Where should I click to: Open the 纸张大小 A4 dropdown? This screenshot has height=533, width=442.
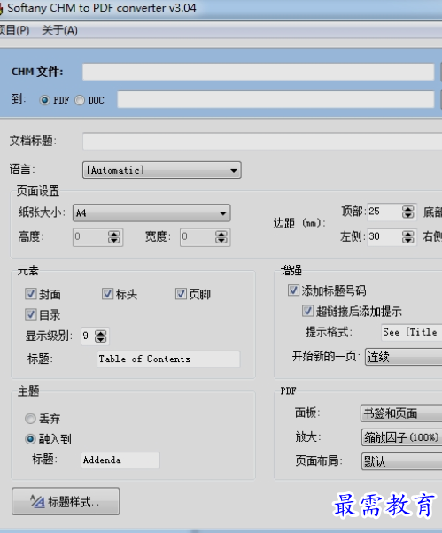(x=151, y=213)
